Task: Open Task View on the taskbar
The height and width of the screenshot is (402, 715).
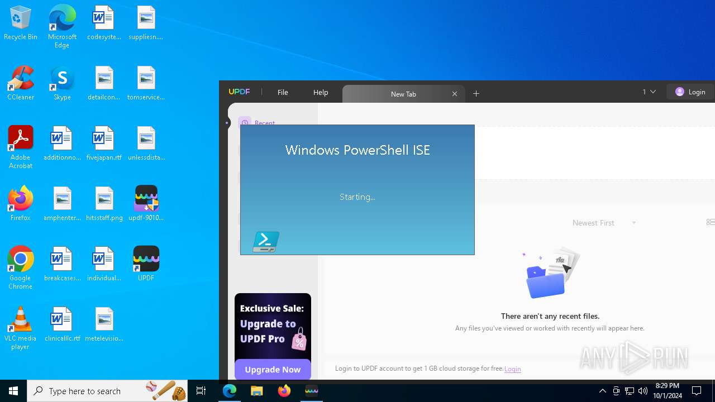Action: (x=201, y=391)
